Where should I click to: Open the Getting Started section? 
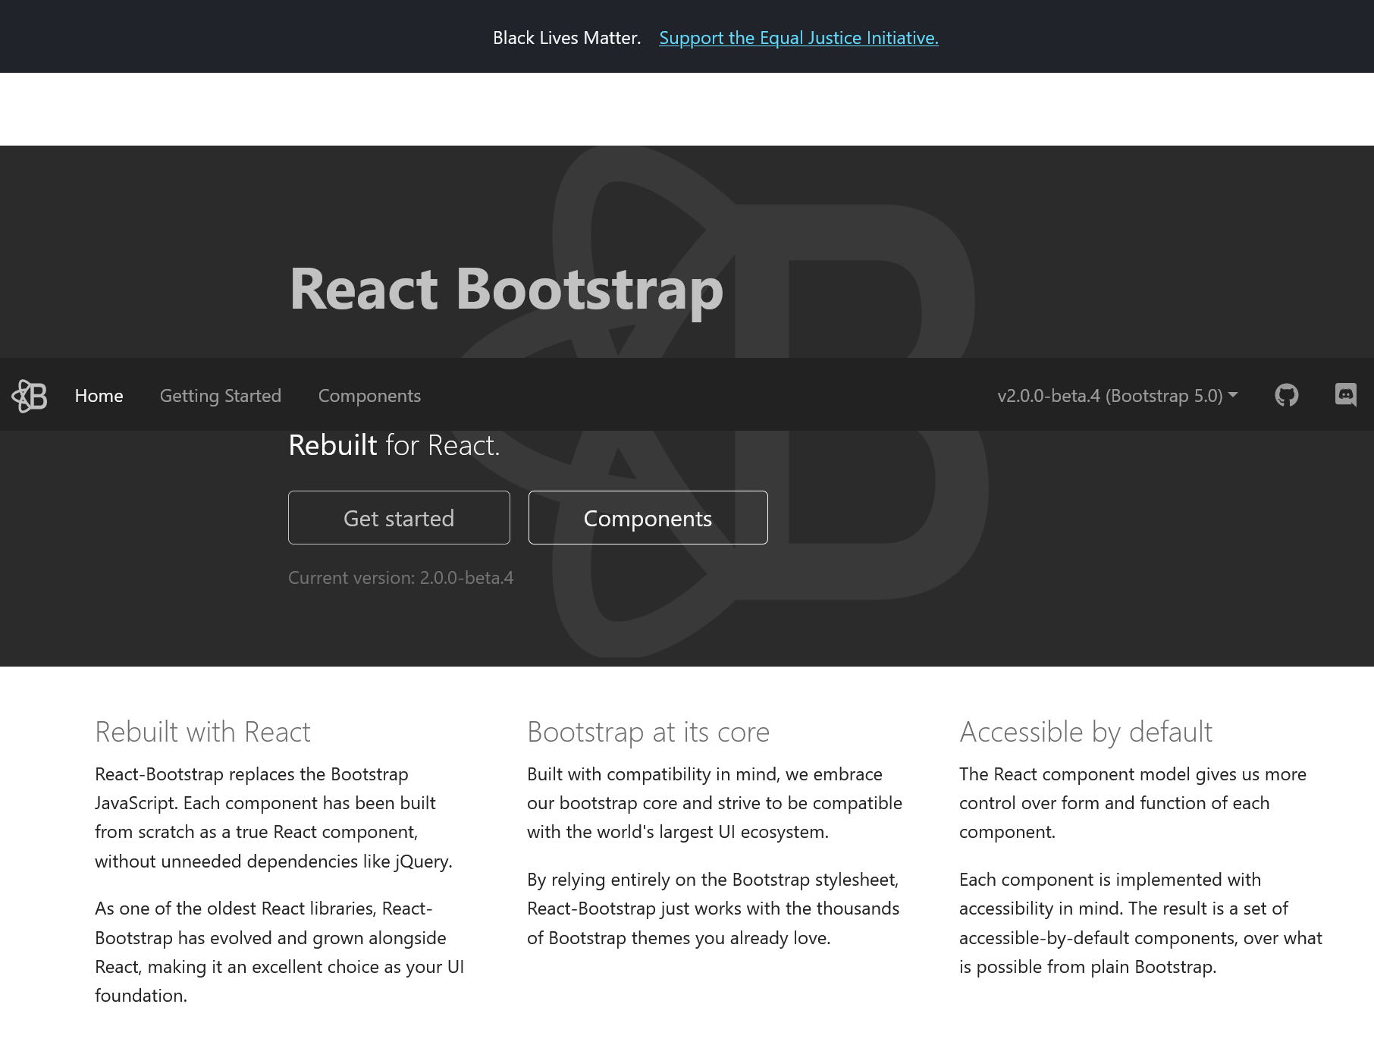pyautogui.click(x=220, y=395)
